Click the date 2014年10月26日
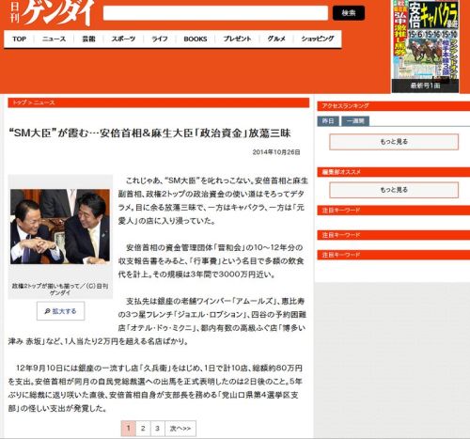 pyautogui.click(x=276, y=152)
